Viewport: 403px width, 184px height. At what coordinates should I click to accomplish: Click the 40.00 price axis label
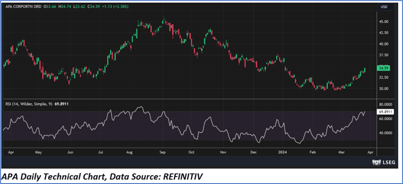pyautogui.click(x=384, y=44)
